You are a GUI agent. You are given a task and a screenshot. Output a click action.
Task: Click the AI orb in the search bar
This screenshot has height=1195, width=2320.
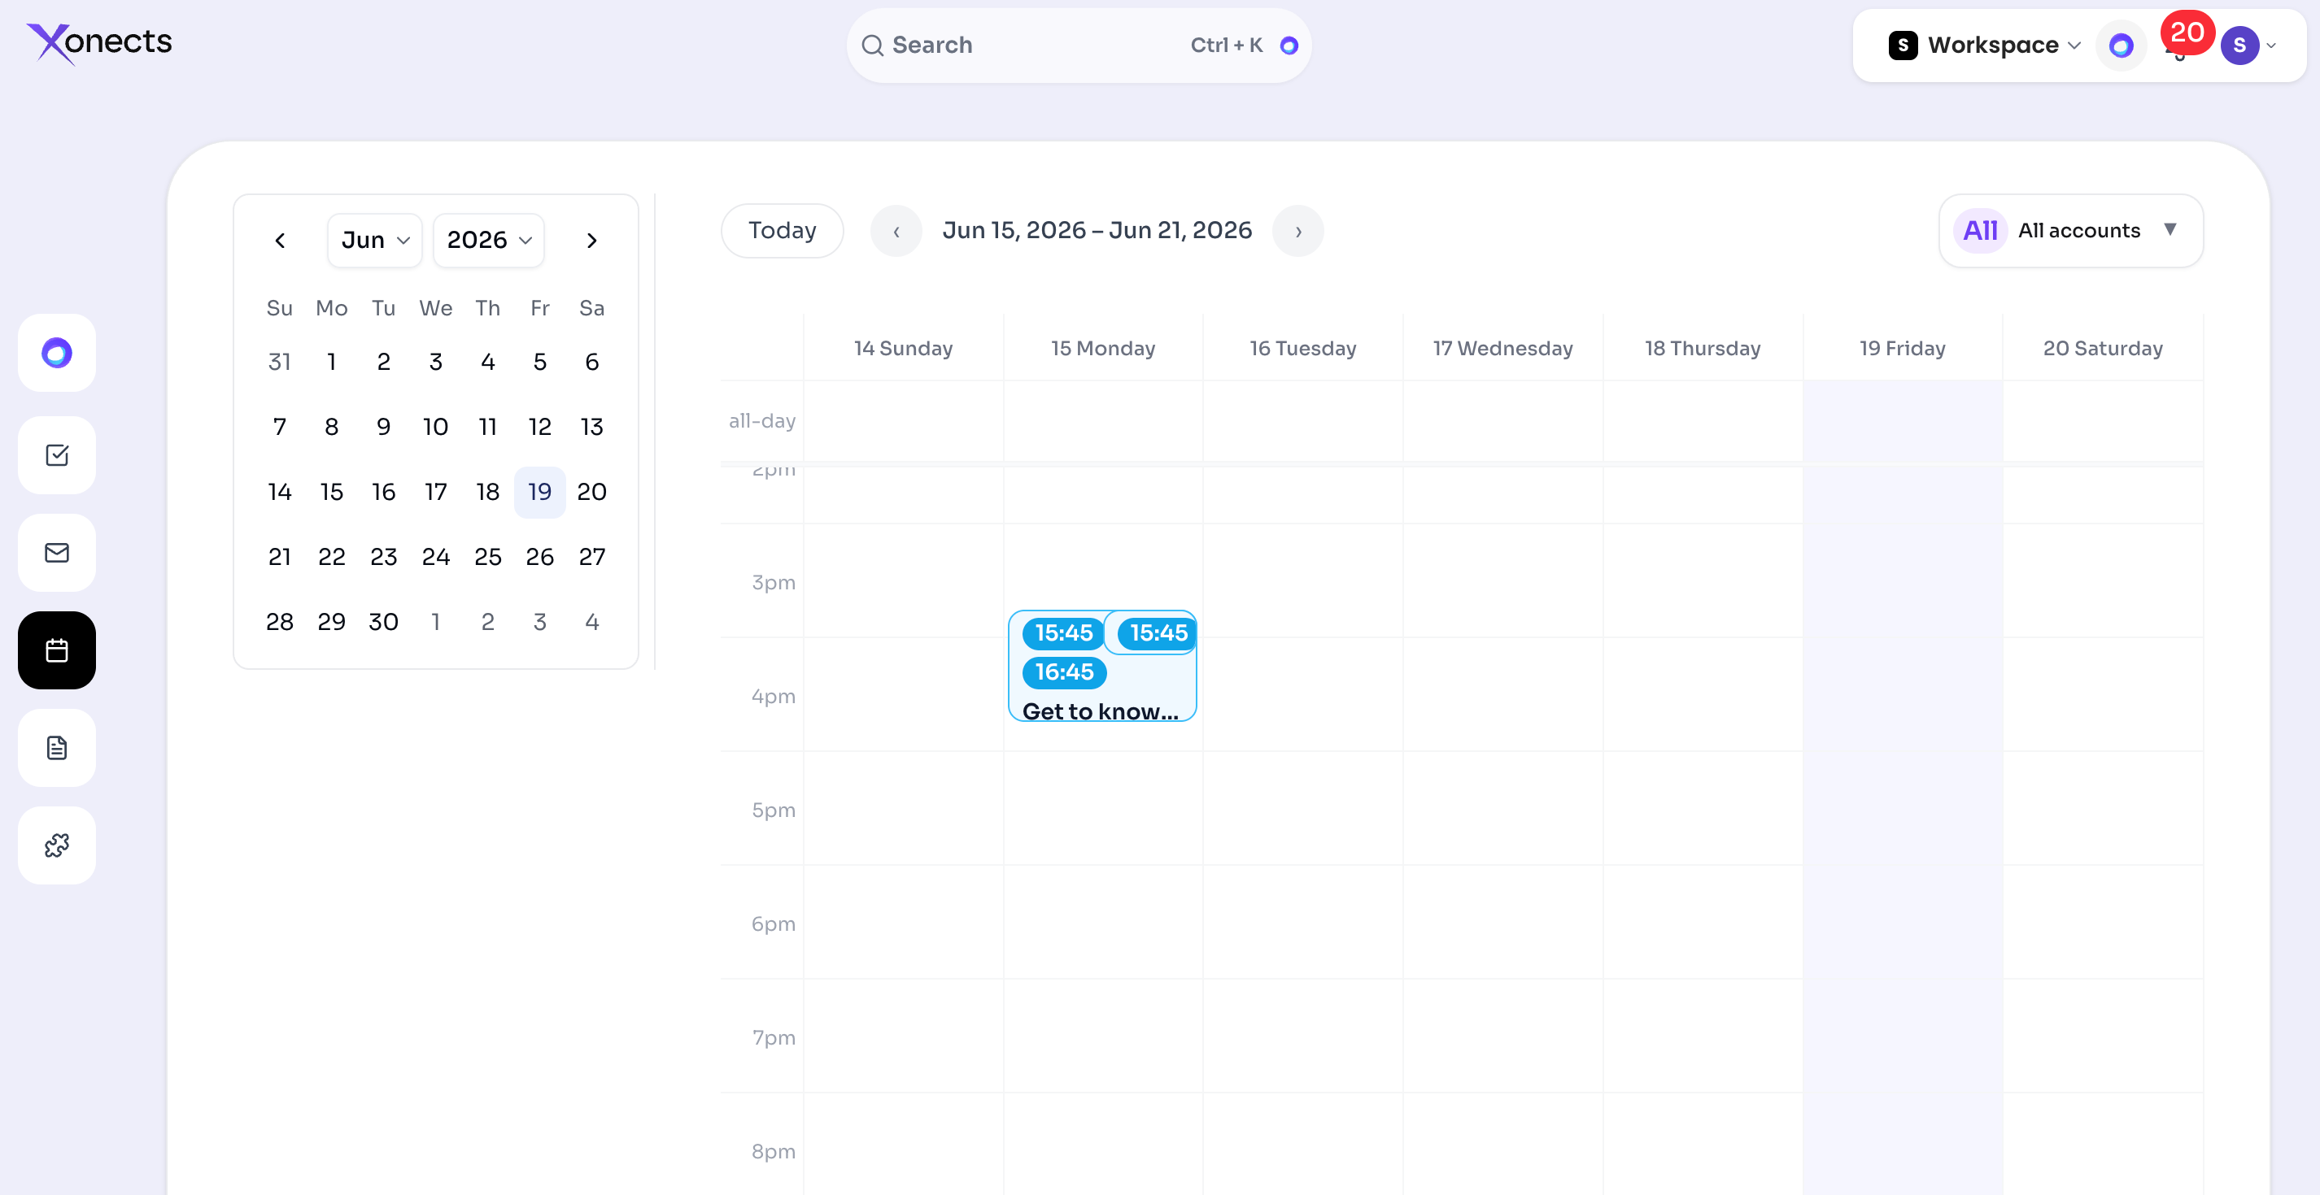[x=1289, y=45]
